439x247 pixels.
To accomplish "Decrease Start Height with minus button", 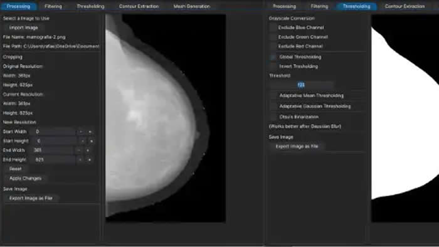I will (82, 141).
